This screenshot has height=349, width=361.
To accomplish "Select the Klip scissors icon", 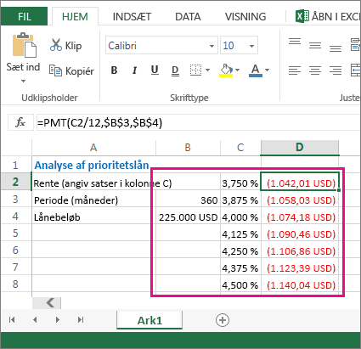I will [x=56, y=45].
